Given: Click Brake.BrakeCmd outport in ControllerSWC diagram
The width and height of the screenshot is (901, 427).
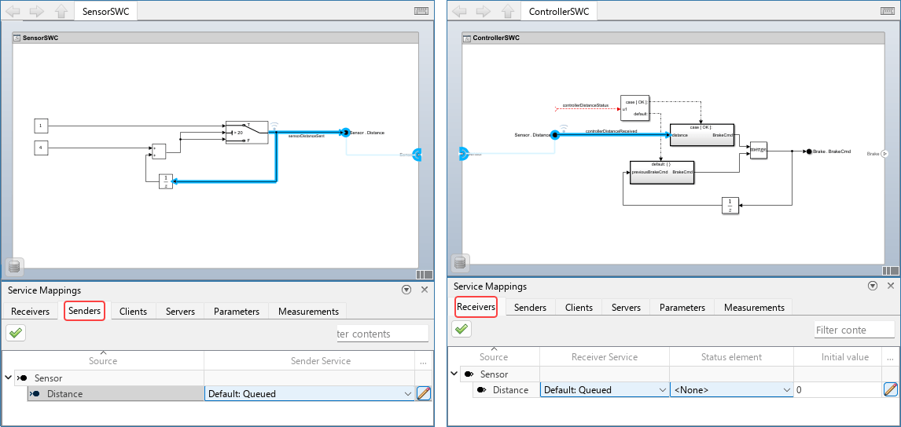Looking at the screenshot, I should tap(808, 151).
